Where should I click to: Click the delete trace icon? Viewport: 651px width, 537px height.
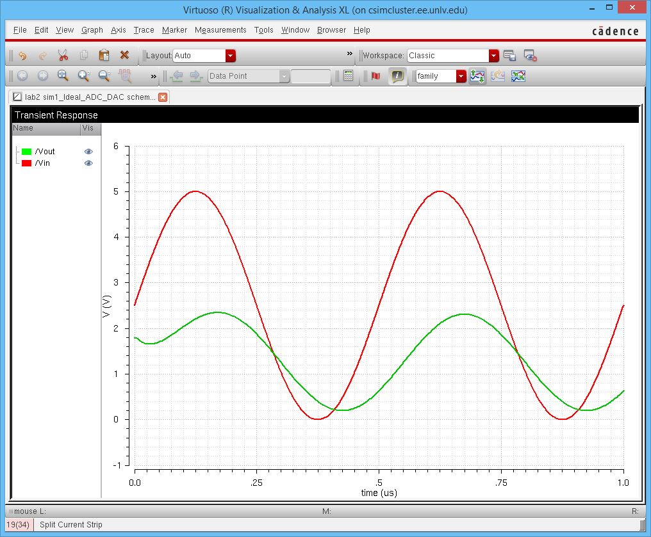[124, 56]
